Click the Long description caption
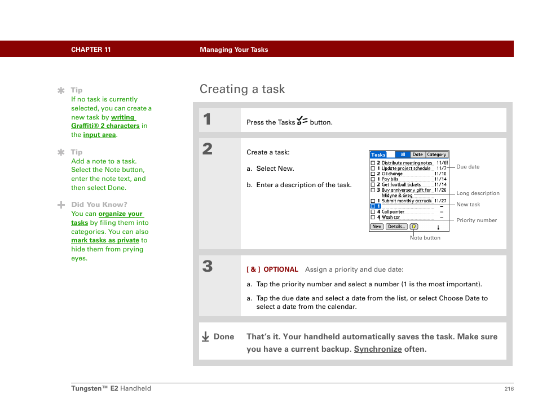Viewport: 538px width, 416px height. coord(478,193)
